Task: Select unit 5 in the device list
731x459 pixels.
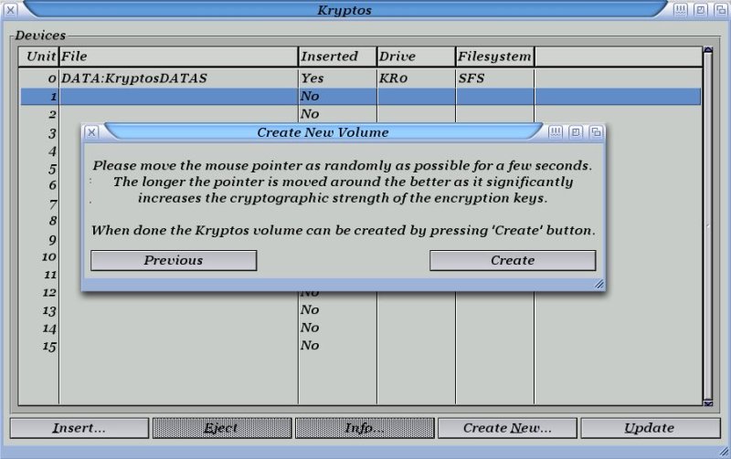Action: coord(52,169)
